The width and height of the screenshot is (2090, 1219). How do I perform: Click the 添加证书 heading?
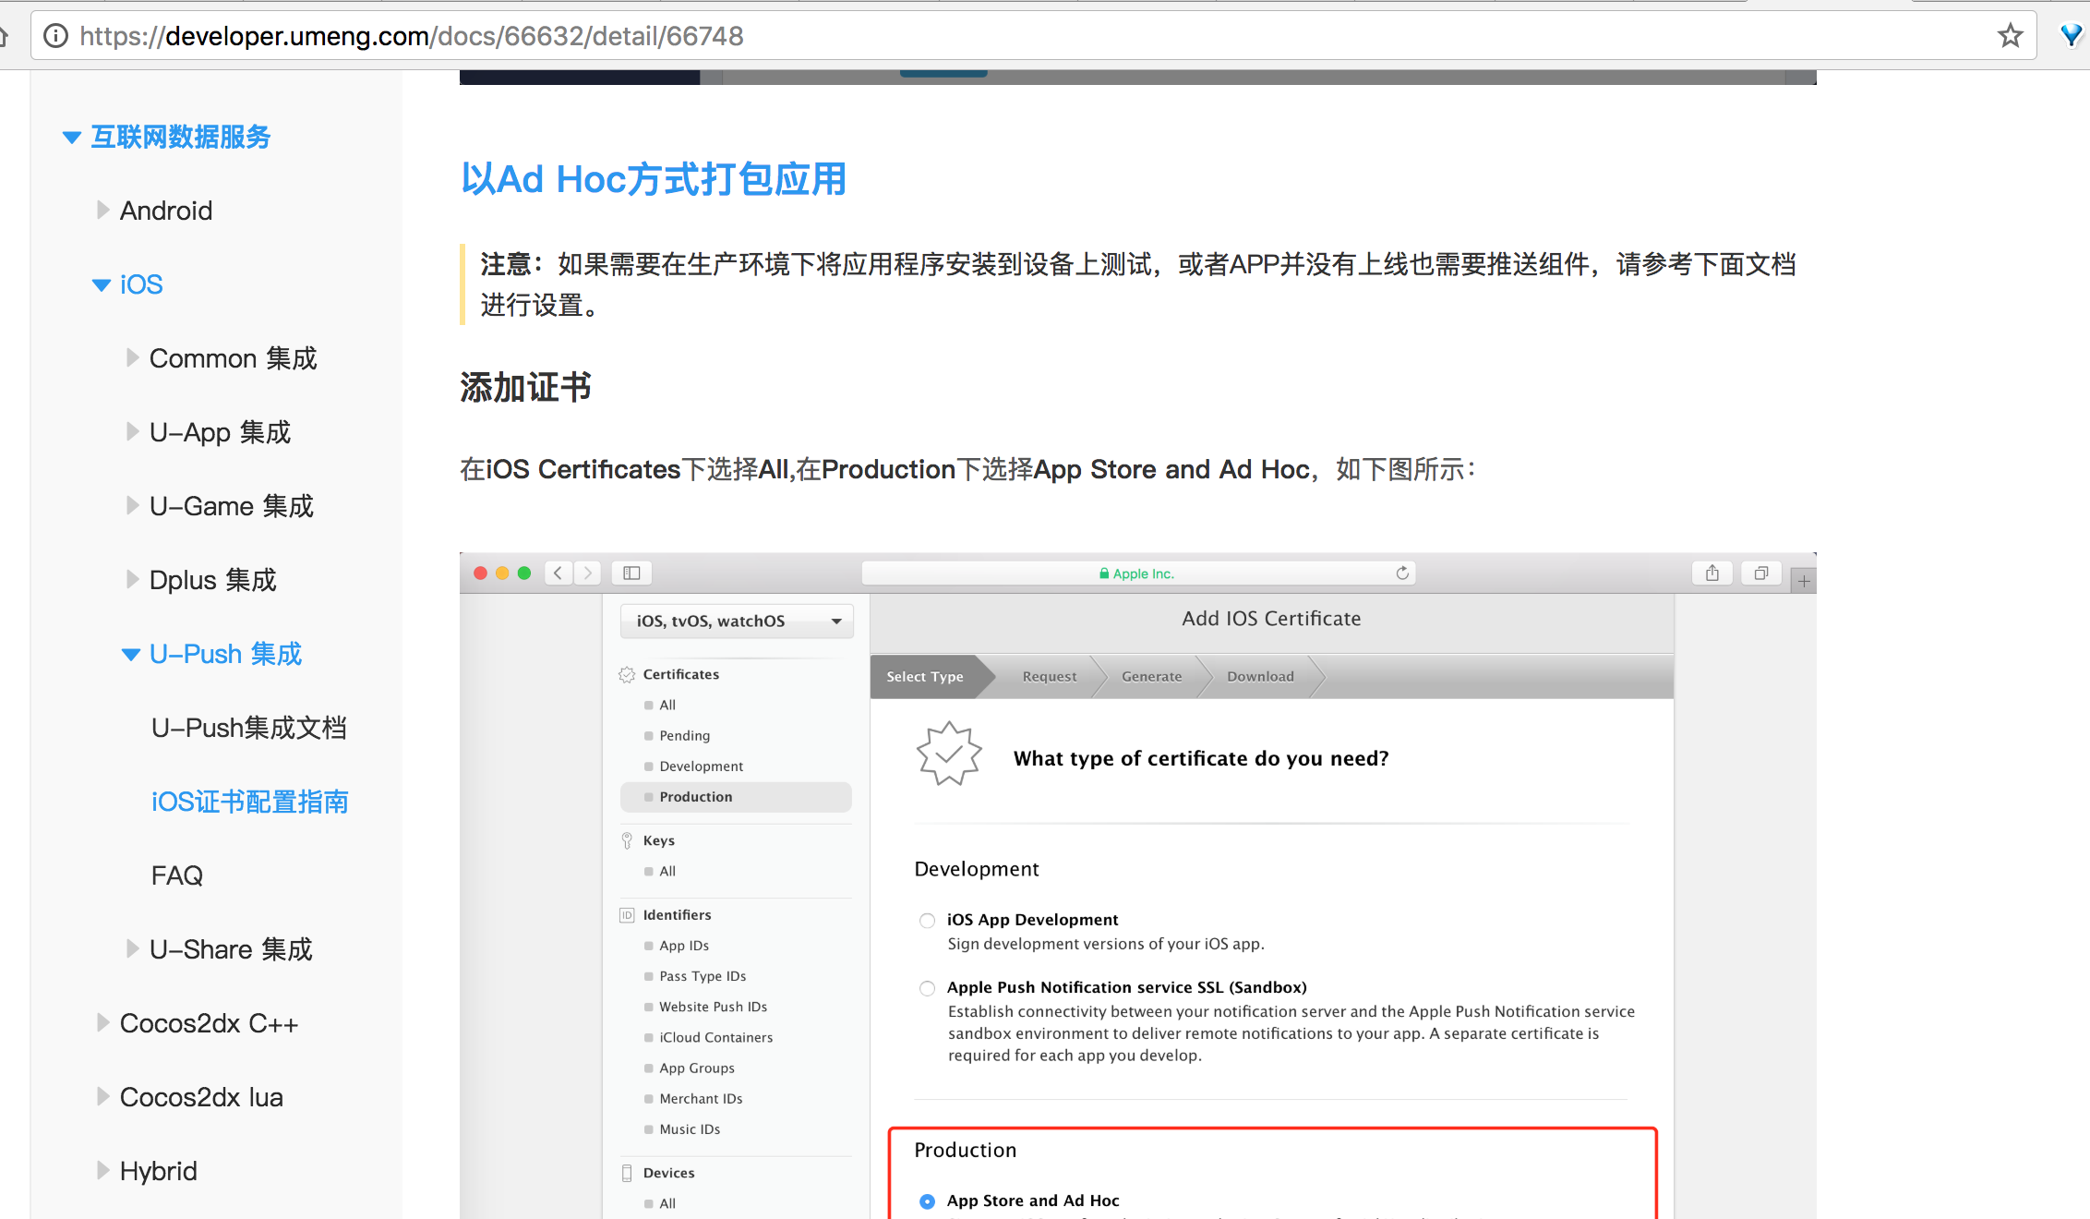pyautogui.click(x=525, y=388)
